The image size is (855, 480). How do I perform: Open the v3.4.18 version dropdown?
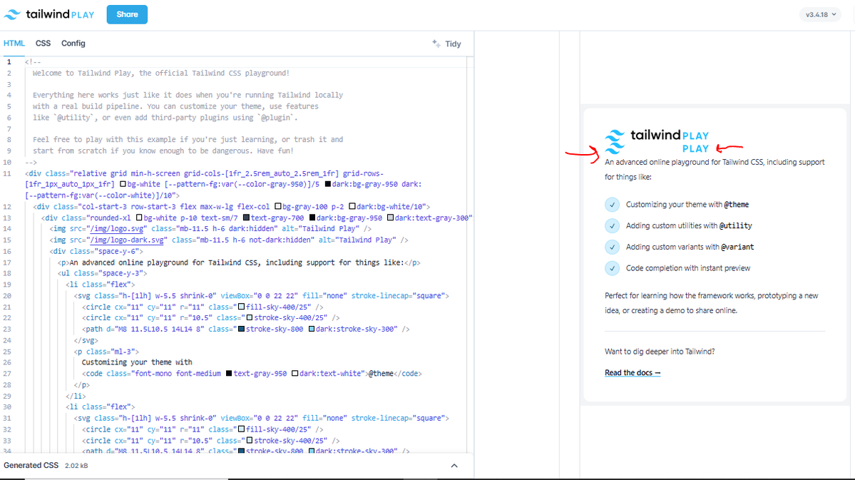point(819,14)
